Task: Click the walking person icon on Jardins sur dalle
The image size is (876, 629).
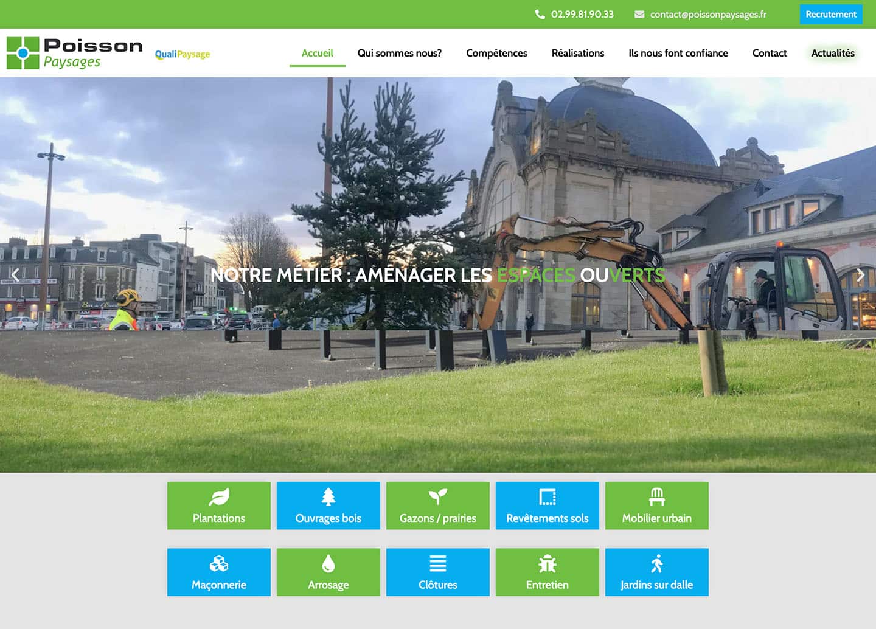Action: tap(657, 564)
